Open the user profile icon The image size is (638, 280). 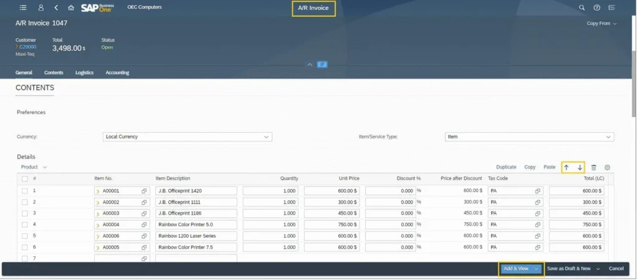pyautogui.click(x=40, y=7)
